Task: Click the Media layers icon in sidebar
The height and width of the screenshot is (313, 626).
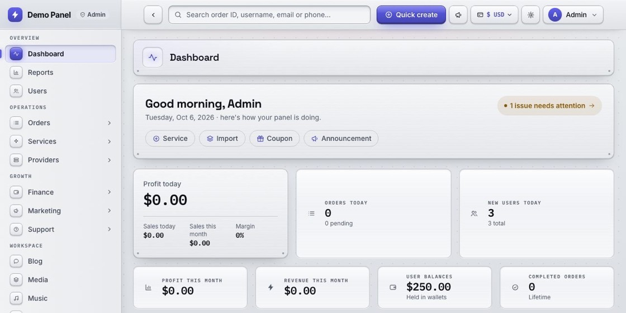Action: tap(16, 280)
